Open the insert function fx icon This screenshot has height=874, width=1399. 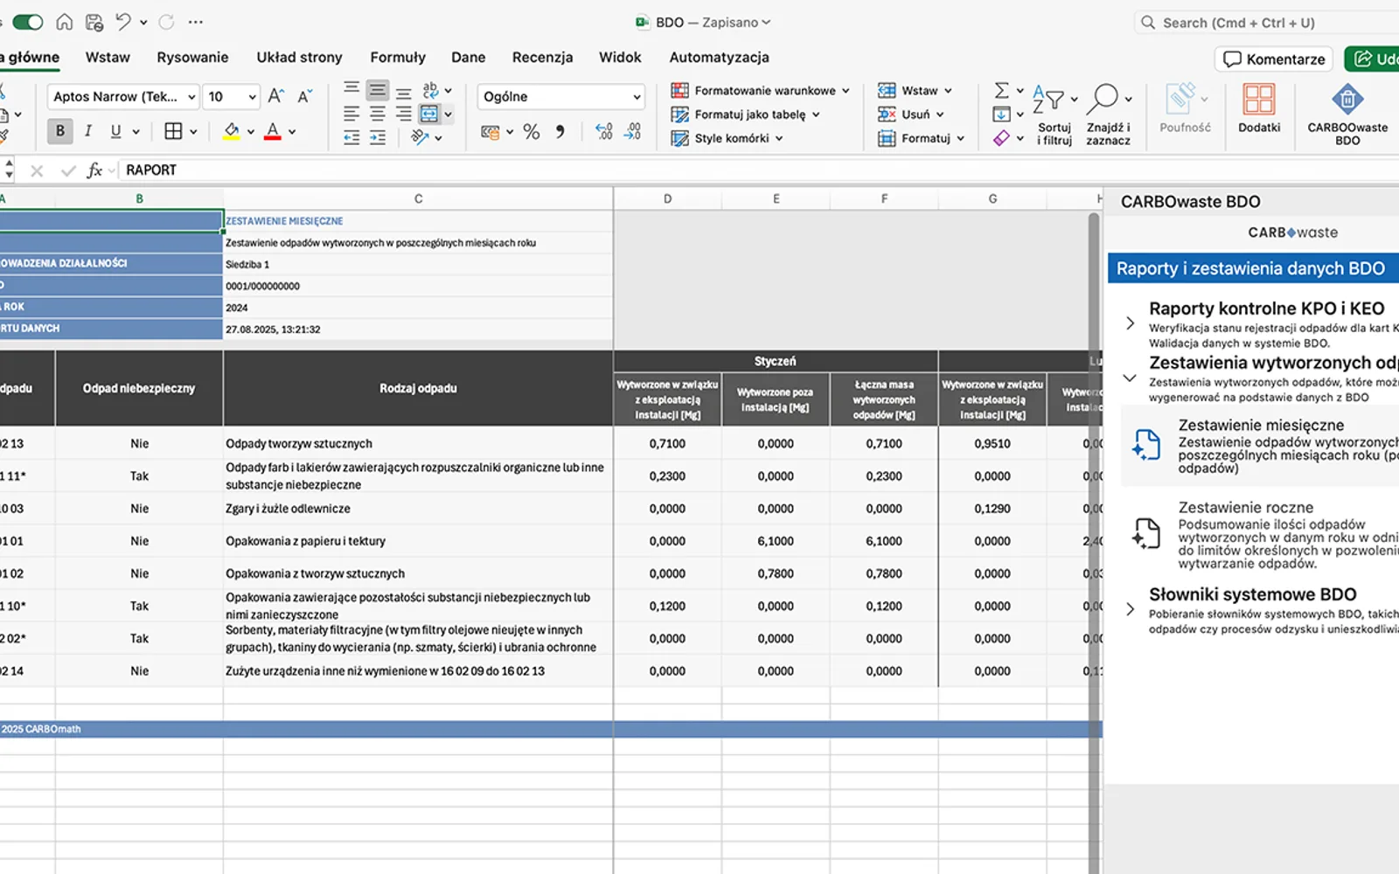click(x=94, y=170)
